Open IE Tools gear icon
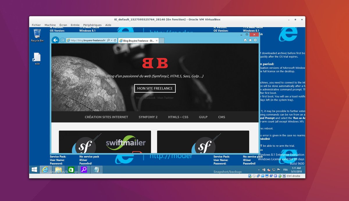The height and width of the screenshot is (201, 349). pyautogui.click(x=255, y=40)
